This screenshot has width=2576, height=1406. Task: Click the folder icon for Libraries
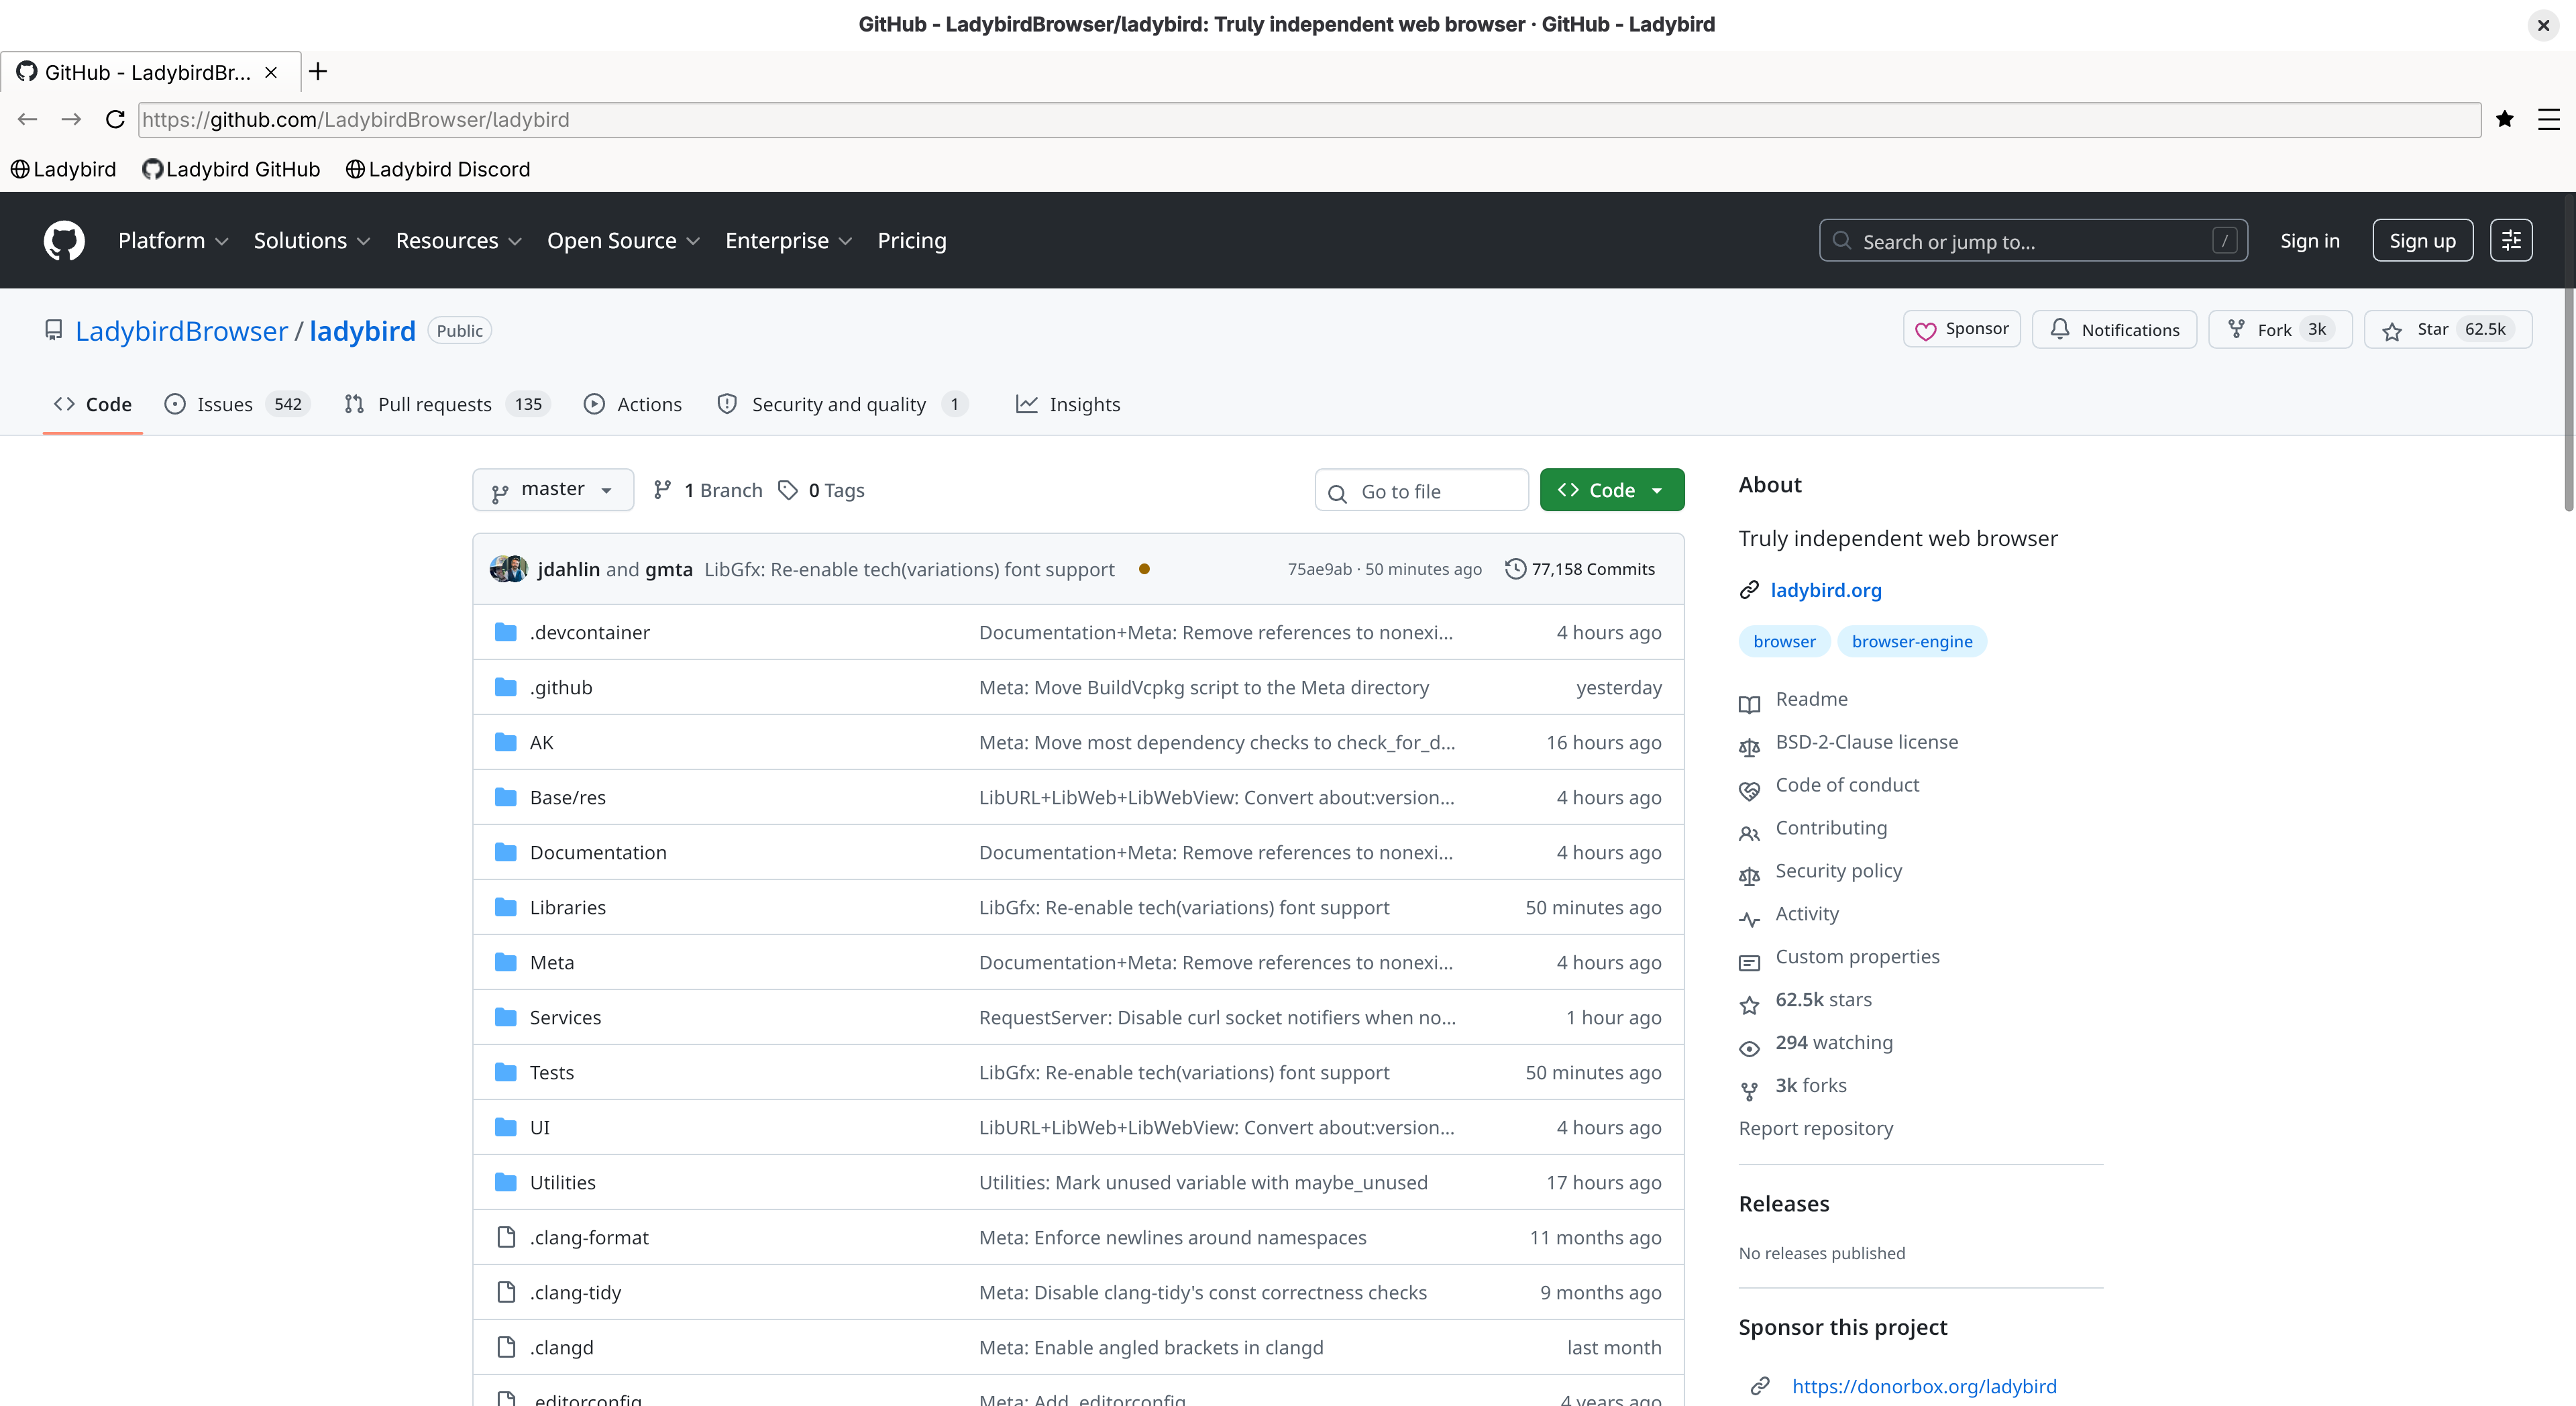click(x=506, y=907)
